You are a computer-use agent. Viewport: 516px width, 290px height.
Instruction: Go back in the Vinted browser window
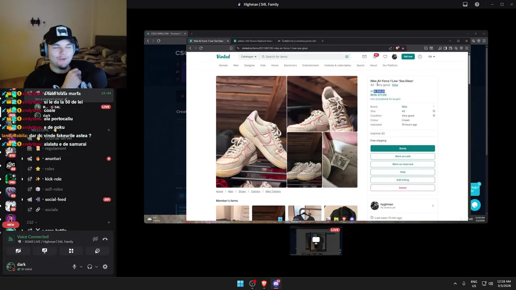[190, 48]
